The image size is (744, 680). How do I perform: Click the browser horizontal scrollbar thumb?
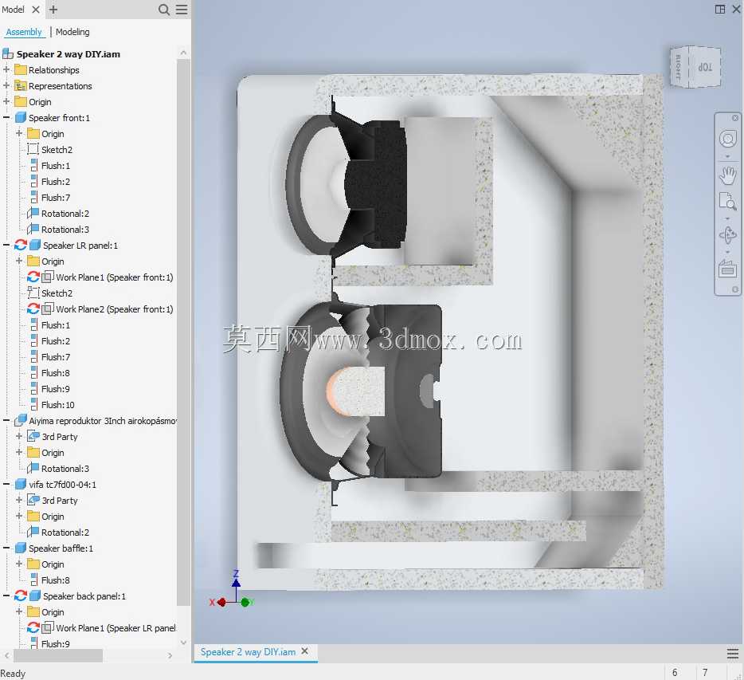click(58, 655)
